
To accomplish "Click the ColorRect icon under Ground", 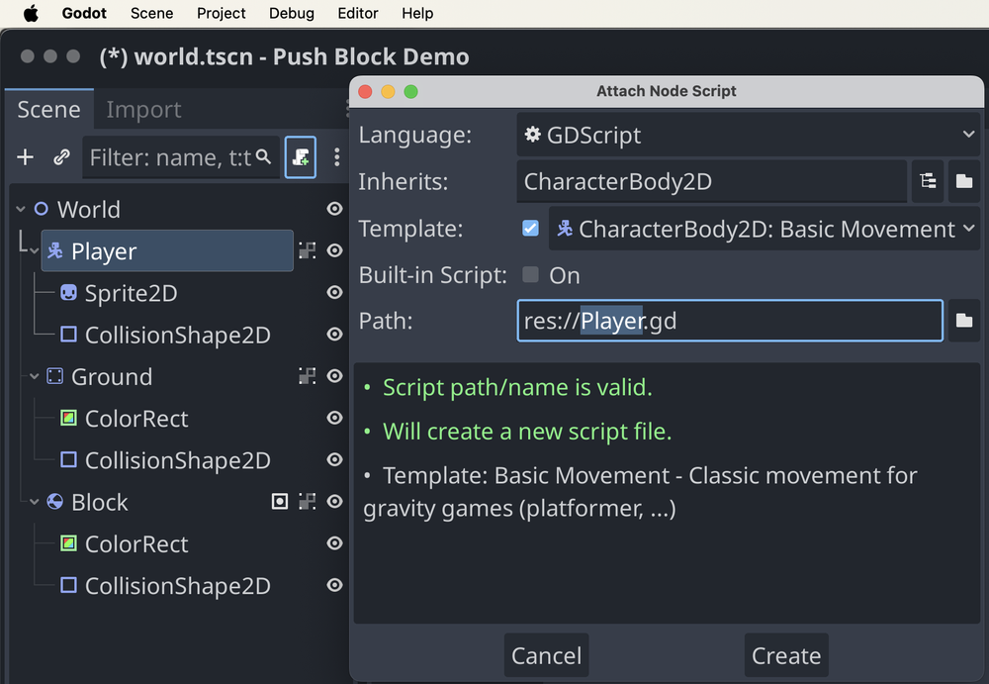I will tap(68, 418).
